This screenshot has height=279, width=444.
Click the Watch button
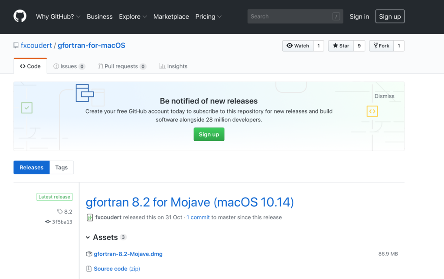coord(298,46)
